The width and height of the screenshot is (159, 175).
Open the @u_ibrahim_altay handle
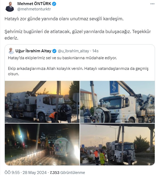[x=73, y=51]
